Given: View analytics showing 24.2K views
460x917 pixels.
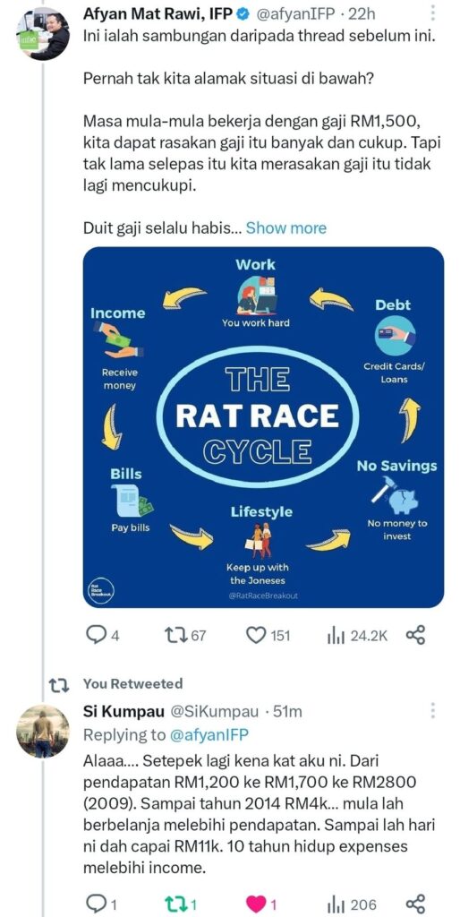Looking at the screenshot, I should pyautogui.click(x=356, y=635).
